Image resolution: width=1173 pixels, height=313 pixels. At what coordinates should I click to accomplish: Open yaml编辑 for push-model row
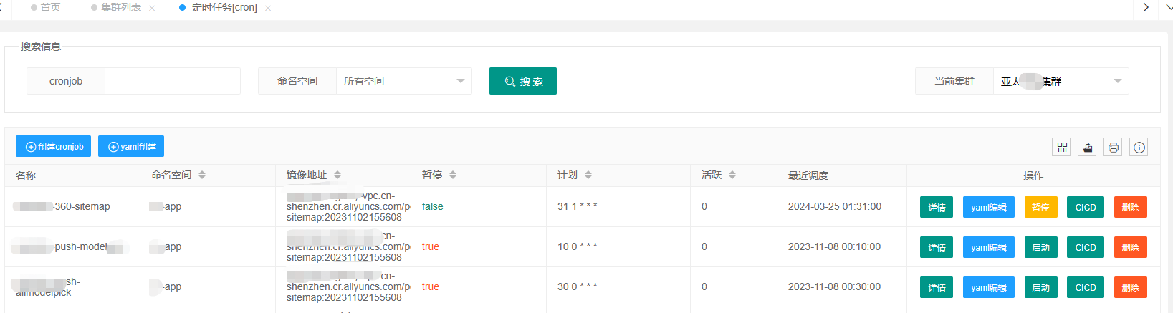pos(989,247)
